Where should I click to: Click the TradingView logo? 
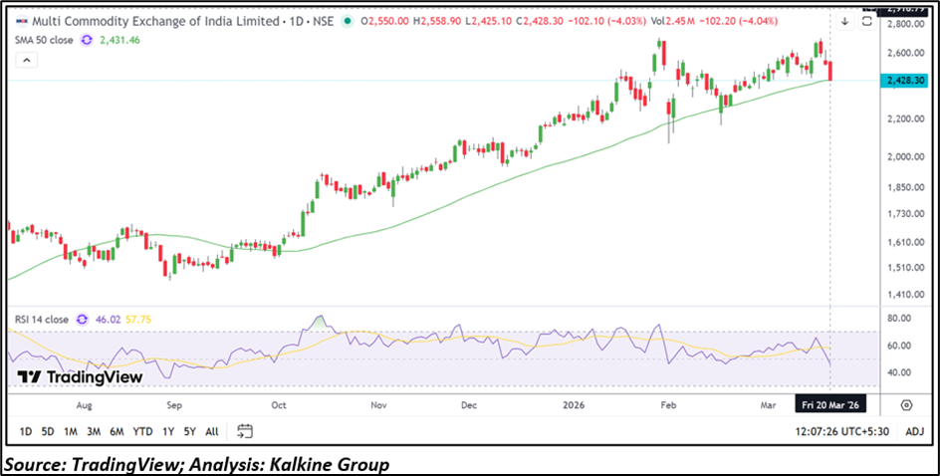80,377
